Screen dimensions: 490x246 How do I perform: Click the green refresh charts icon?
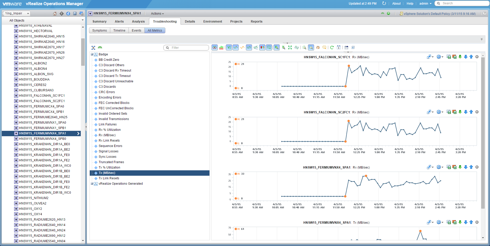pyautogui.click(x=332, y=47)
